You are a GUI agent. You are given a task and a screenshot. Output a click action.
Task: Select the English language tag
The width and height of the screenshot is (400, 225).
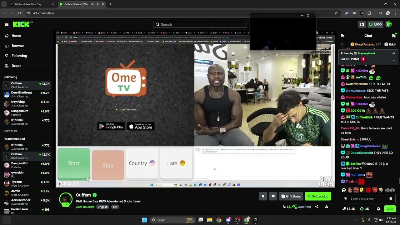[102, 207]
